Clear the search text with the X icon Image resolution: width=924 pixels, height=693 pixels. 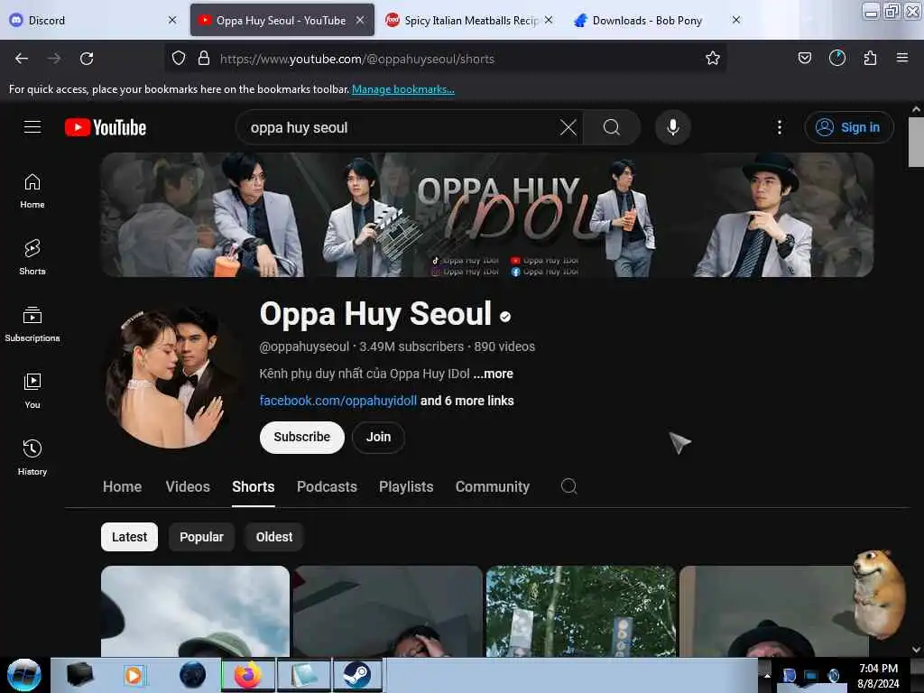tap(568, 127)
